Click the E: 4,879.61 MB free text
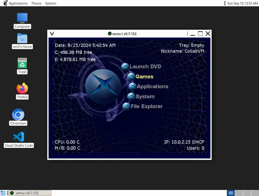This screenshot has width=259, height=196. (x=75, y=59)
